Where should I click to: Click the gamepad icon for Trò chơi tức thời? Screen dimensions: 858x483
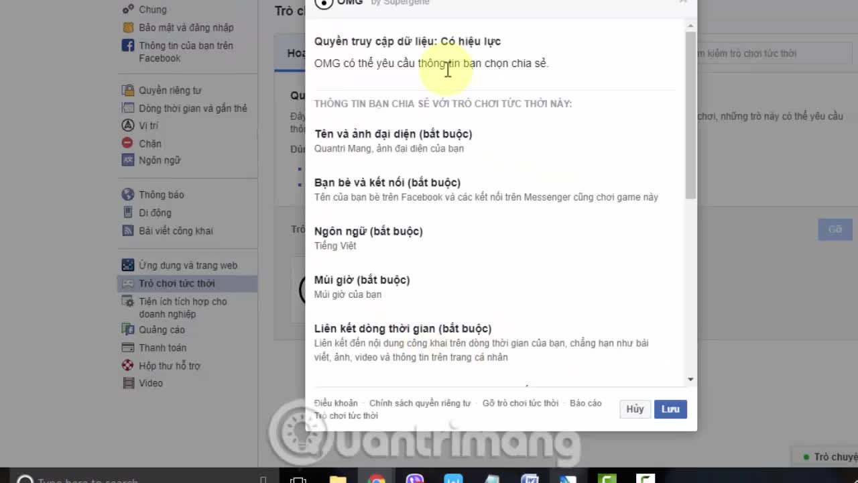(127, 283)
